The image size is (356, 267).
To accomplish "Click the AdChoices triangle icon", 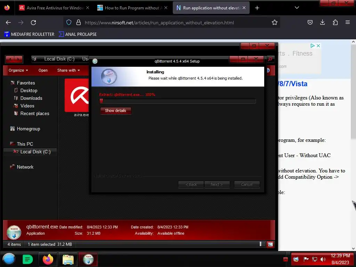I will (313, 46).
